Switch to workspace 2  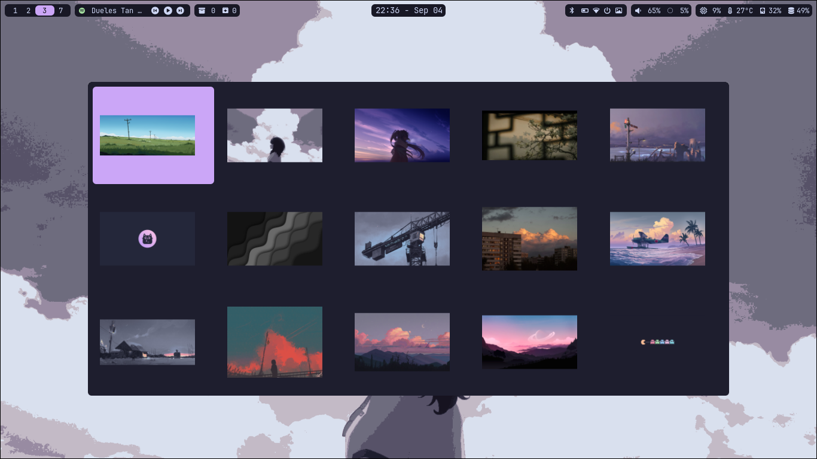(x=28, y=11)
